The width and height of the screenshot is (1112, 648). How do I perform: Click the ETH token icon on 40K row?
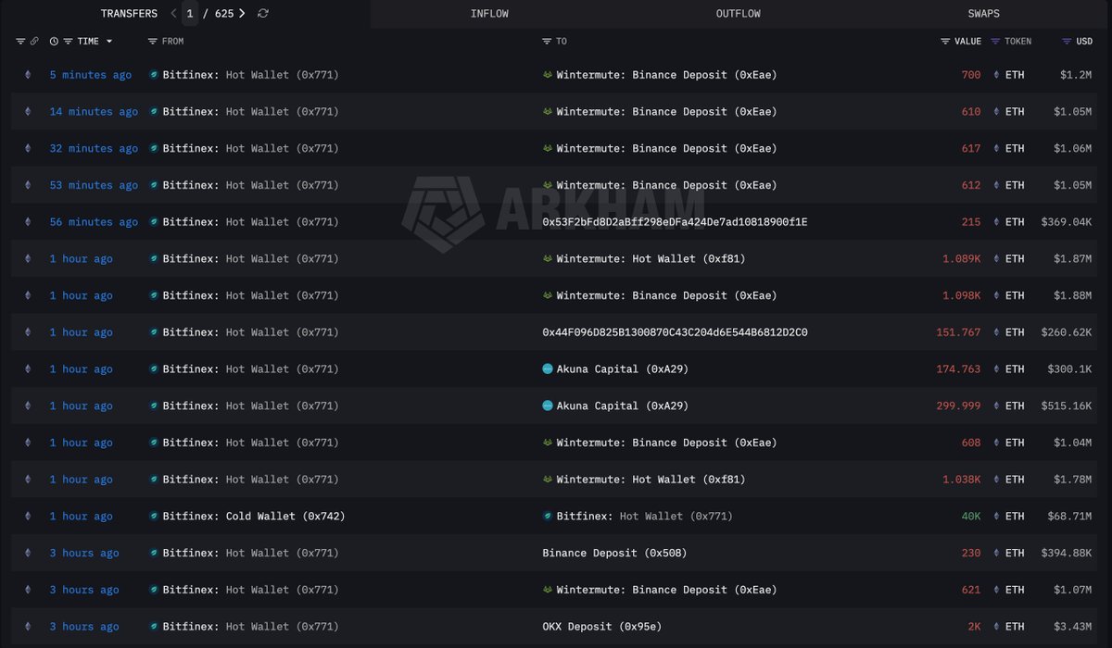tap(997, 517)
